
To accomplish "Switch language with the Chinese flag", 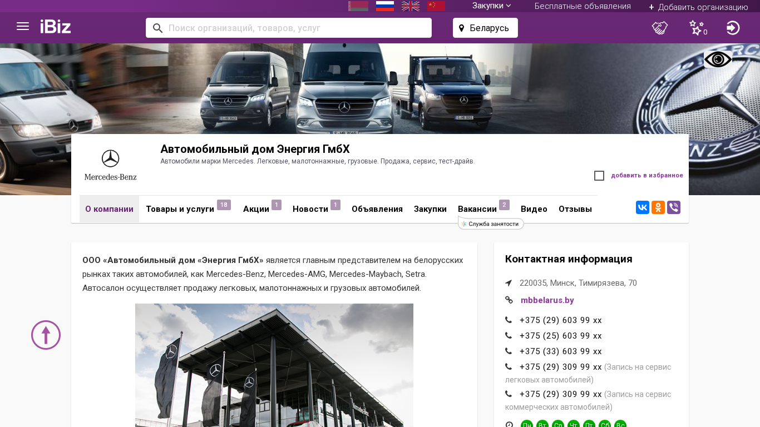I will coord(436,6).
